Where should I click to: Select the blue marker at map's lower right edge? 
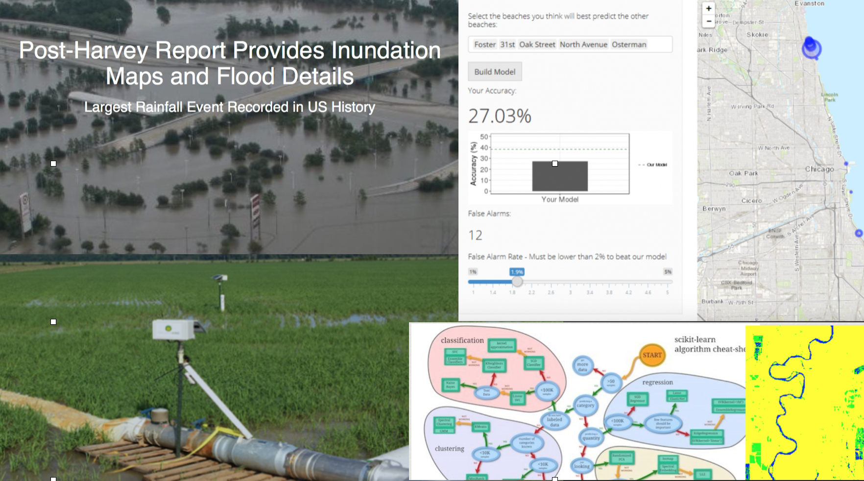(x=859, y=233)
